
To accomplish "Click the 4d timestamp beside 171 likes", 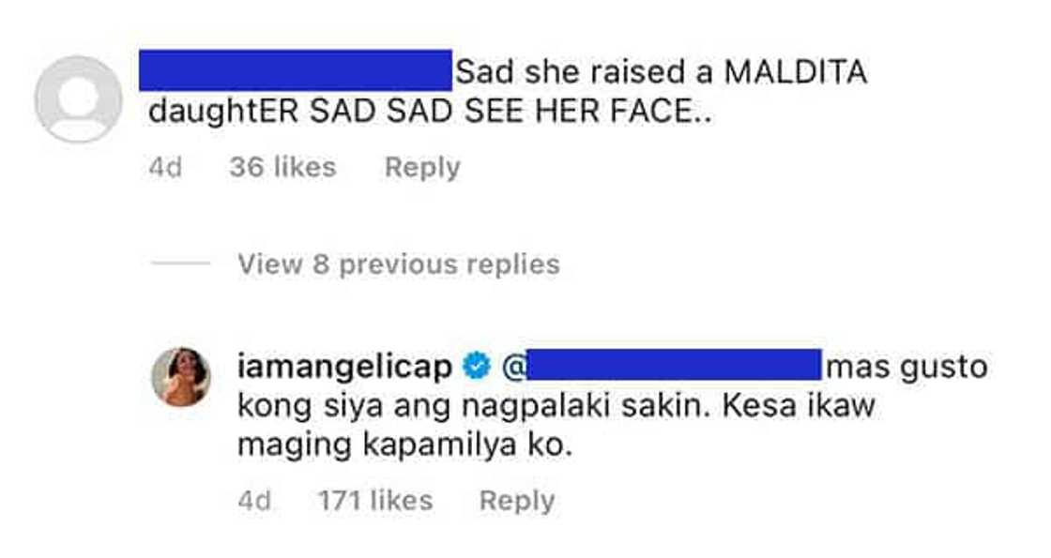I will (x=254, y=501).
